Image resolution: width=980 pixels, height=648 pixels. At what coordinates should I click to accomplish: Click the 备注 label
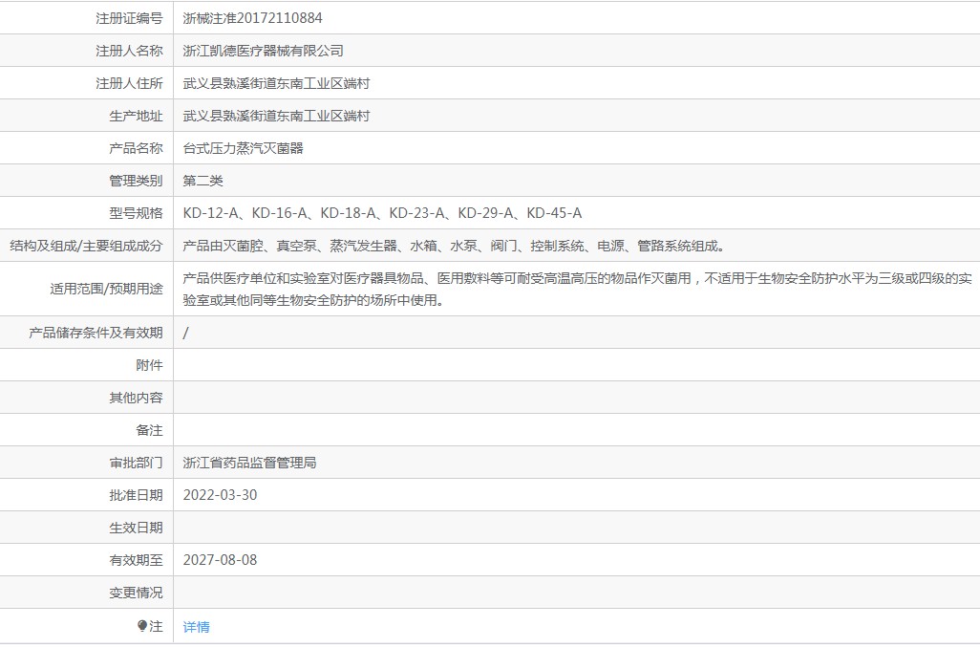[x=149, y=430]
